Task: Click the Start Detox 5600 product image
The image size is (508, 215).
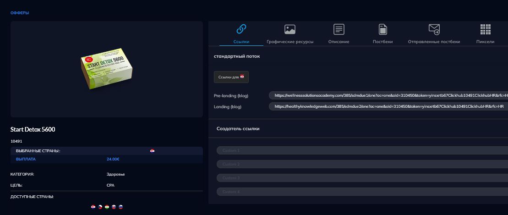Action: 107,69
